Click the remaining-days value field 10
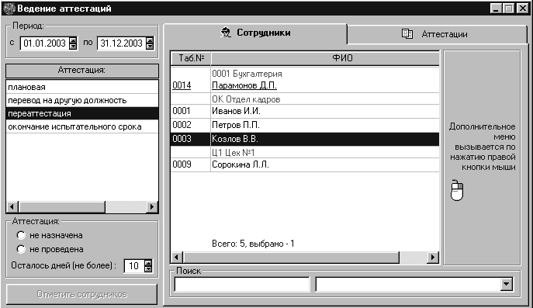This screenshot has width=533, height=308. (x=134, y=266)
